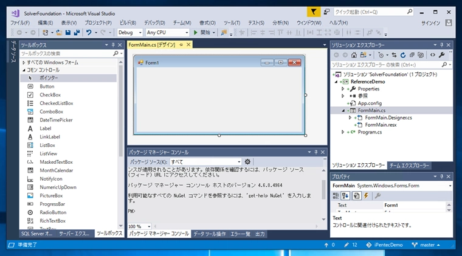Click the Alphabetical sort icon in Properties
462x256 pixels.
tap(345, 195)
